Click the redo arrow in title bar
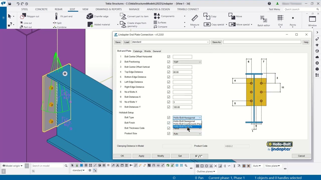 (x=22, y=4)
